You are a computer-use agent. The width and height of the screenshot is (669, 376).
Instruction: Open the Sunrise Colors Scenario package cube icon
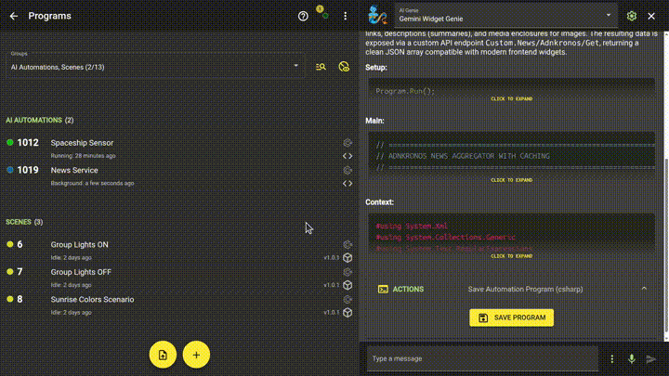coord(348,313)
